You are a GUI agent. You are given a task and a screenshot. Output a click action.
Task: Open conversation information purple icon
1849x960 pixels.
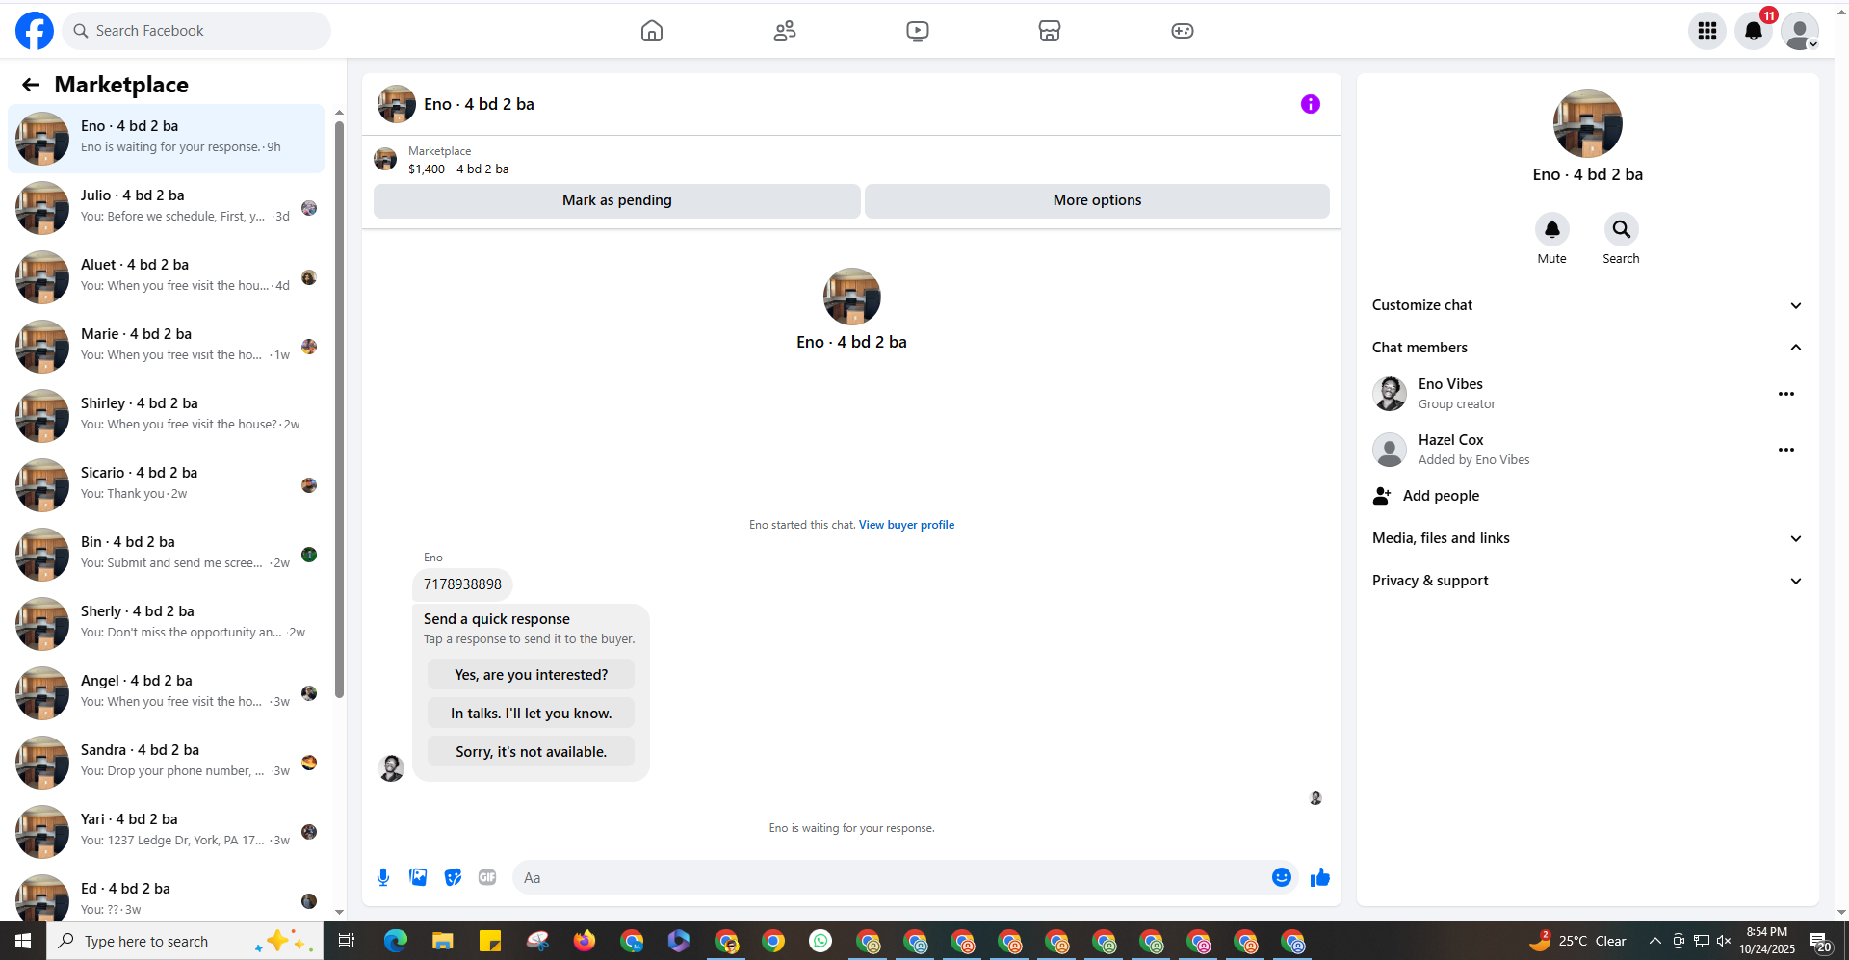point(1311,104)
